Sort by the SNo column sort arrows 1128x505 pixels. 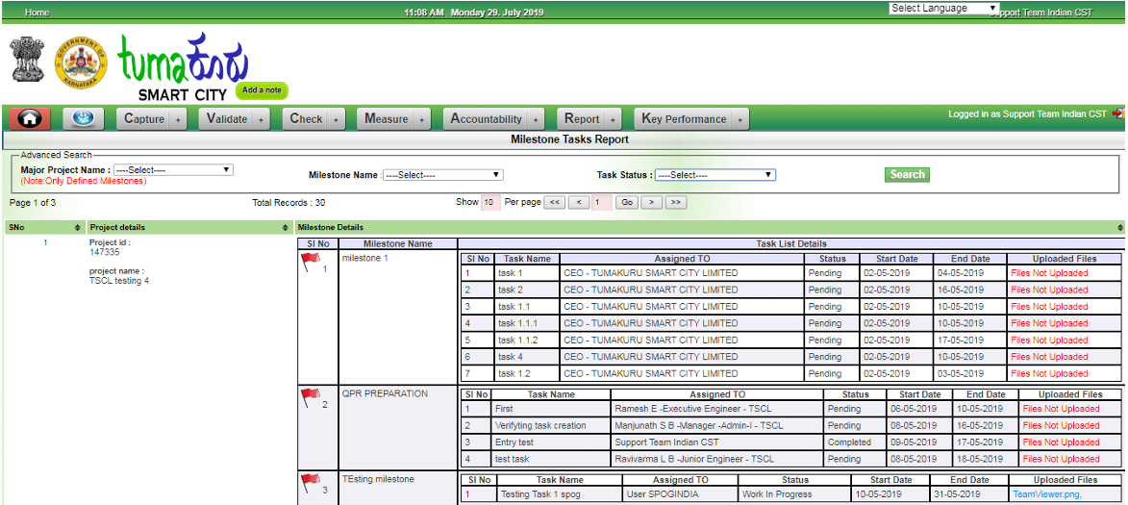tap(78, 228)
